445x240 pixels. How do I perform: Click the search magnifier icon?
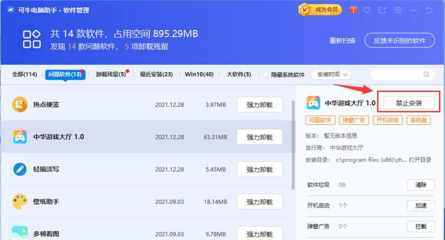click(x=426, y=74)
